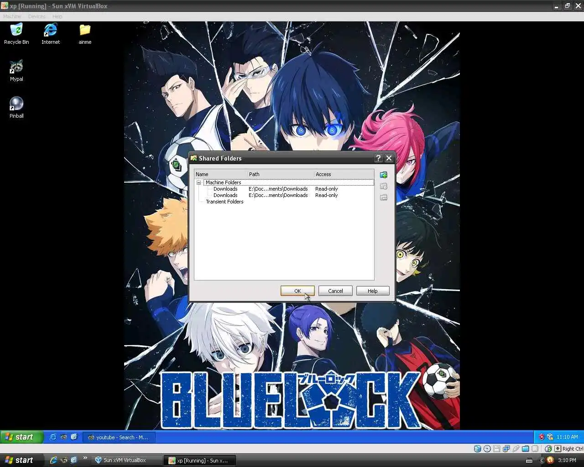Select the ainme folder on the desktop

click(85, 34)
